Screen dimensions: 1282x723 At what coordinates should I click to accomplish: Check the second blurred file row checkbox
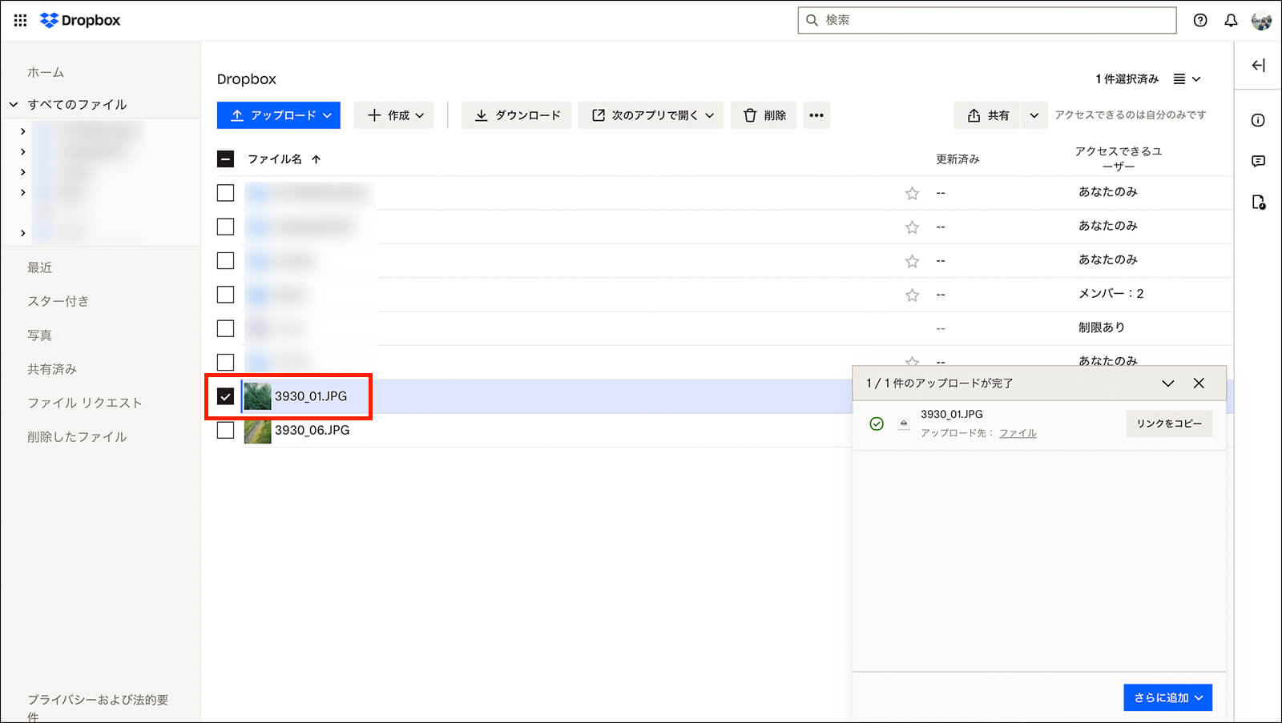pos(226,227)
